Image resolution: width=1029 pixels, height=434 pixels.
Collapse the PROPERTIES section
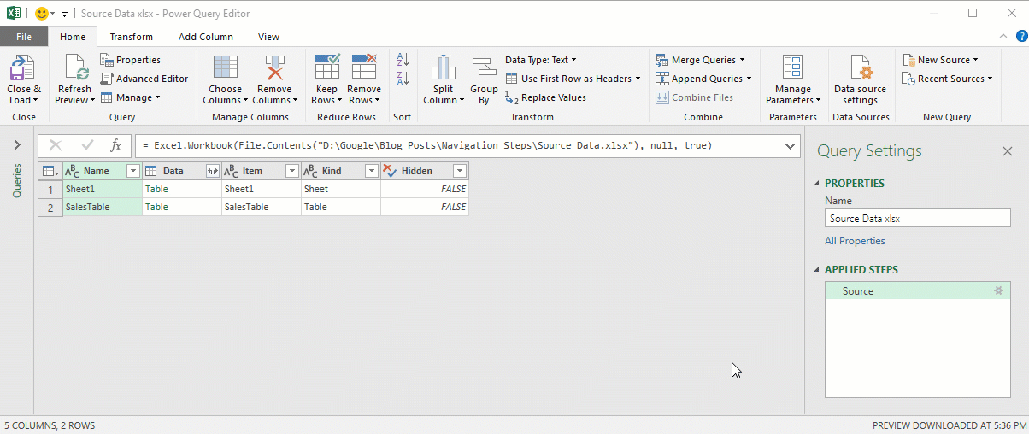click(x=817, y=184)
